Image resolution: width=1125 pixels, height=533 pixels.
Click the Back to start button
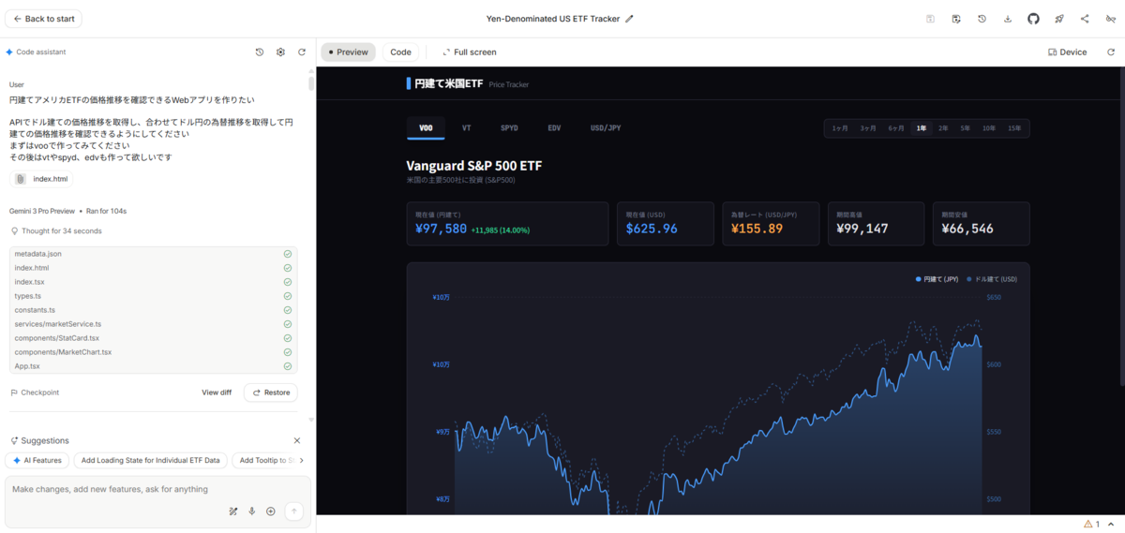click(43, 19)
